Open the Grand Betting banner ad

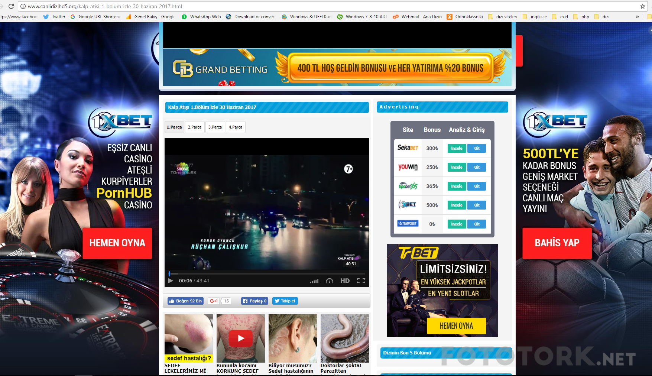tap(337, 68)
